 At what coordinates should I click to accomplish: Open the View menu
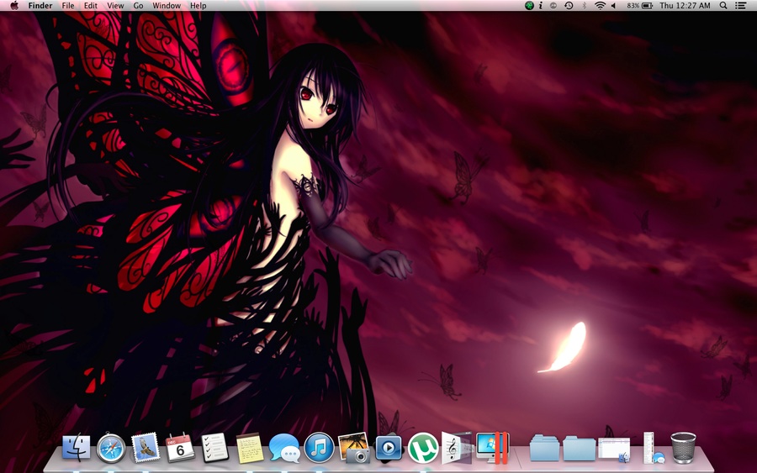(x=115, y=6)
